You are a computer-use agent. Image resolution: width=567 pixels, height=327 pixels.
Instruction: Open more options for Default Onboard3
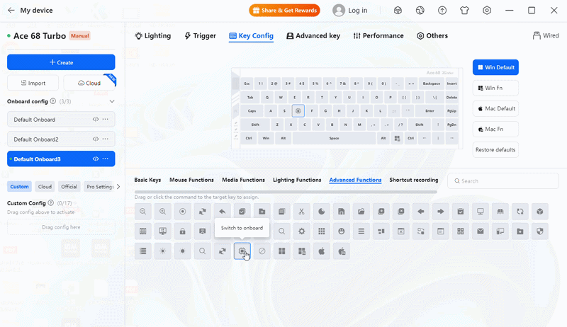(106, 159)
